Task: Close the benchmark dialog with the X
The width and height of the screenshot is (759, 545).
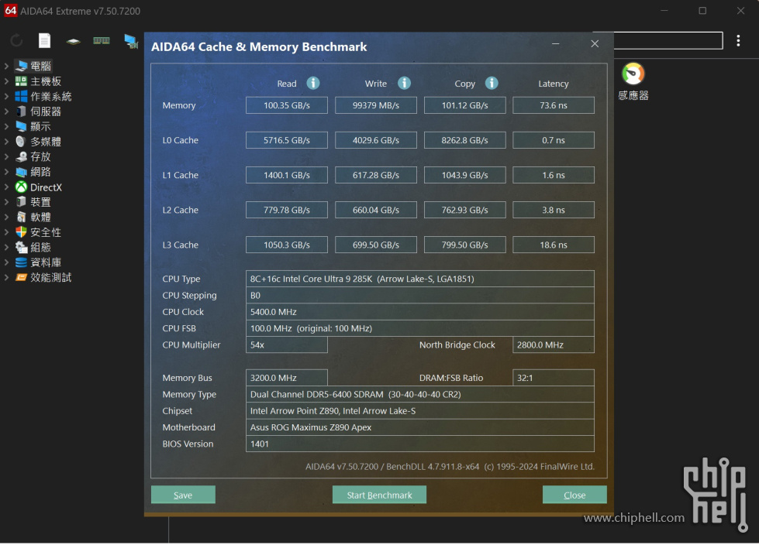Action: [595, 44]
